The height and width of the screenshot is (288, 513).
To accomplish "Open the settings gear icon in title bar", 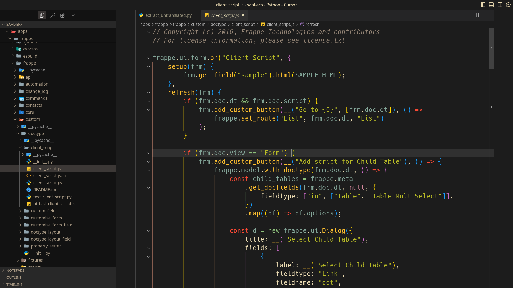I will pos(508,5).
